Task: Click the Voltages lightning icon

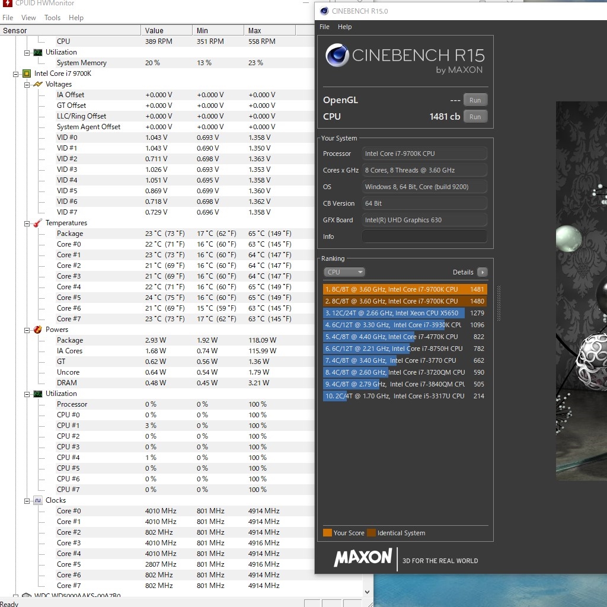Action: pyautogui.click(x=37, y=84)
